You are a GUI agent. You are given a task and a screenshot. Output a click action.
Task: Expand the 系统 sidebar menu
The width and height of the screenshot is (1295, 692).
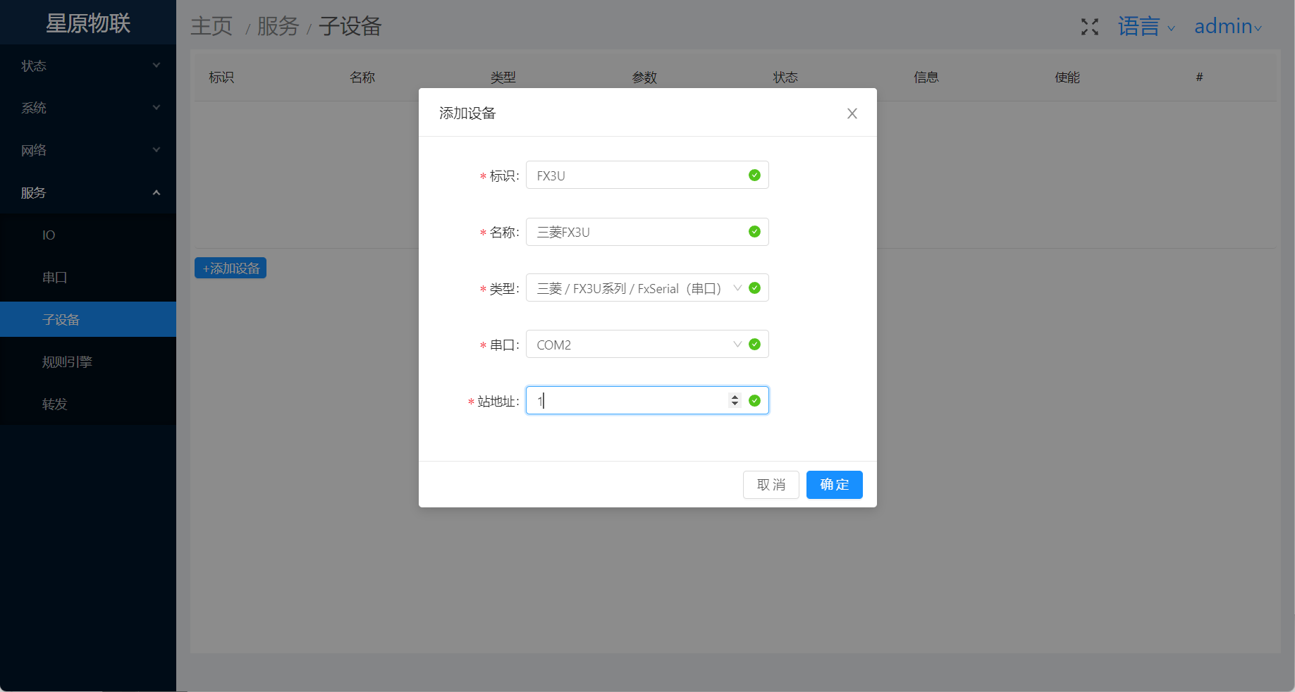coord(88,108)
